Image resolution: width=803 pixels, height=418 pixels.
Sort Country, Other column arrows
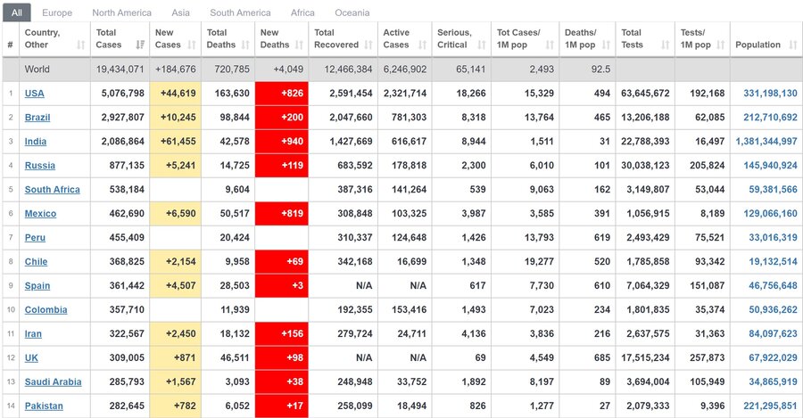pos(81,45)
